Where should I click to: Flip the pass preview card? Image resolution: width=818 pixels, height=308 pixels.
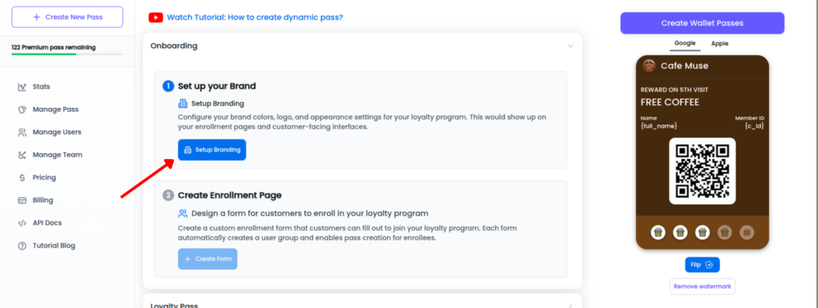703,264
